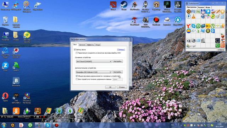Toggle the shared audio track checkbox
This screenshot has width=227, height=128.
tap(77, 76)
